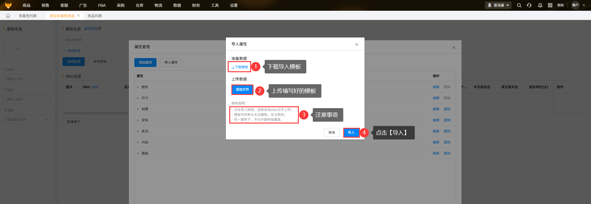Open the 财务 menu

click(x=196, y=5)
